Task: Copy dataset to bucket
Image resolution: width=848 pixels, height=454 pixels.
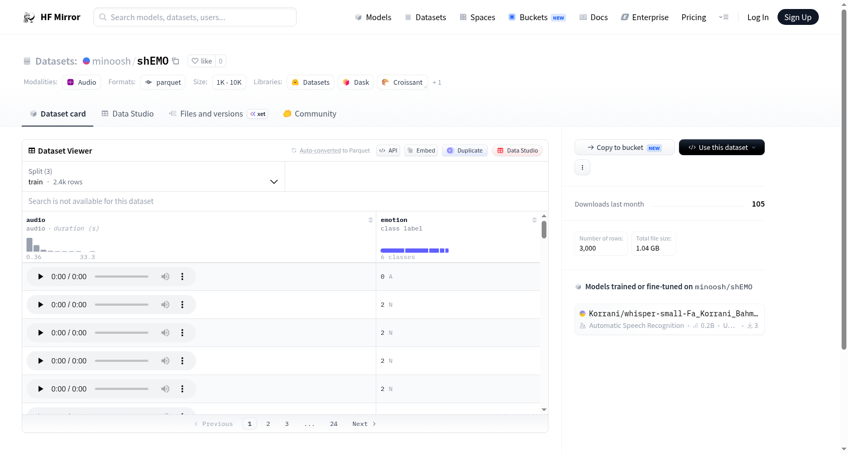Action: coord(624,147)
